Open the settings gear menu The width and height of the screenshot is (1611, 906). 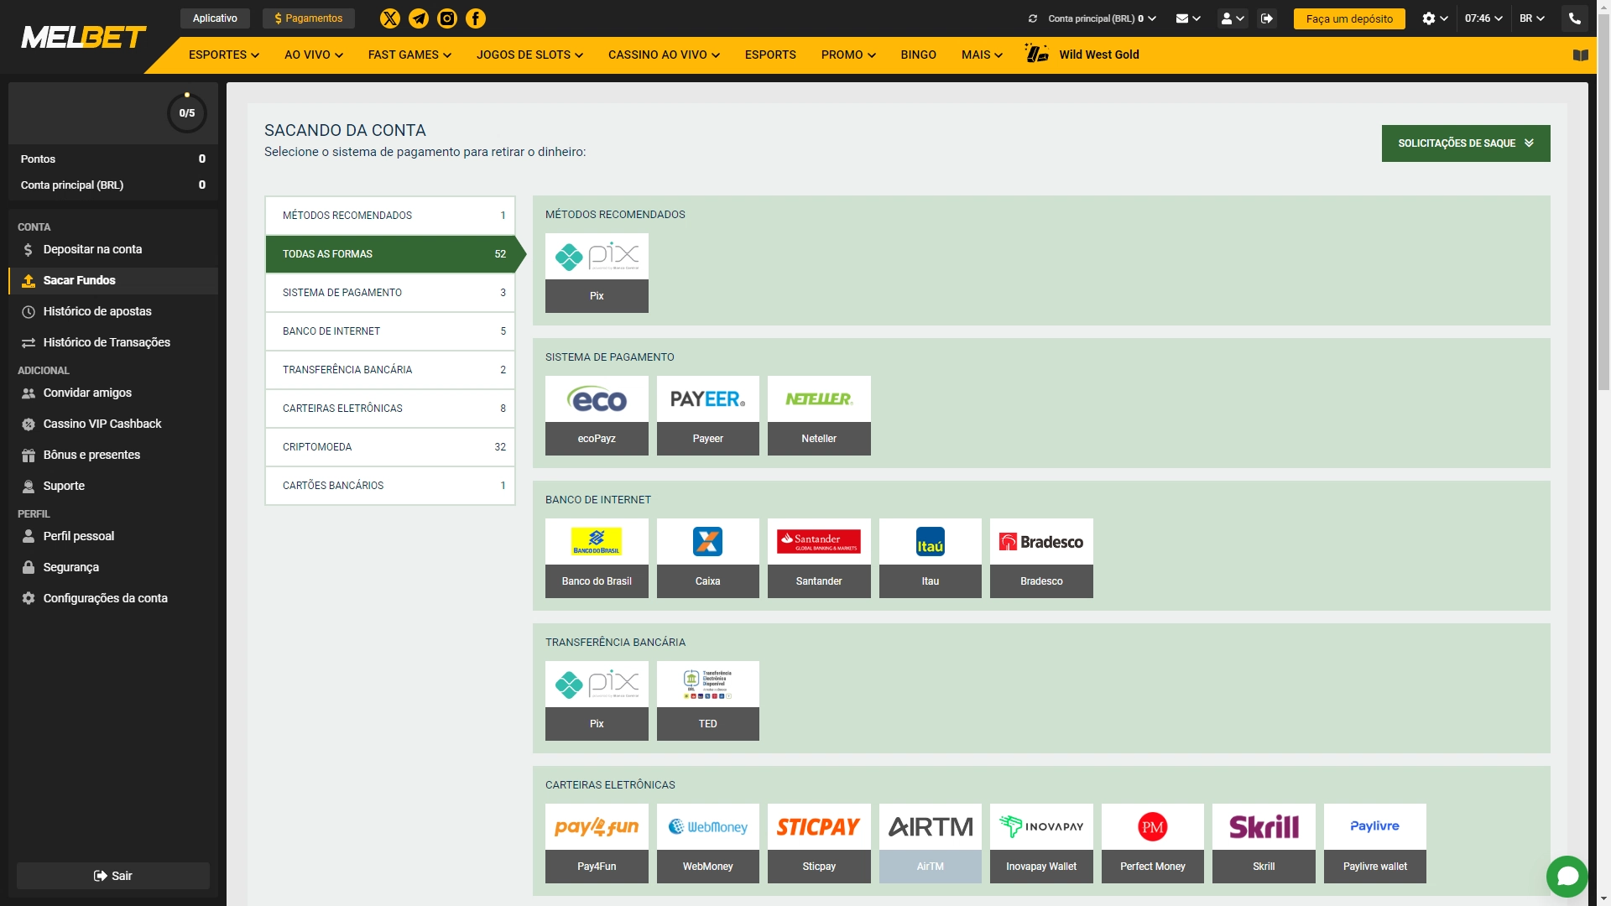[x=1435, y=18]
